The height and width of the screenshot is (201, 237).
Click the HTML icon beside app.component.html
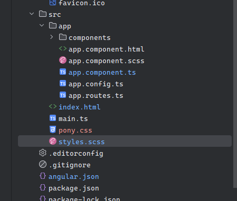63,48
